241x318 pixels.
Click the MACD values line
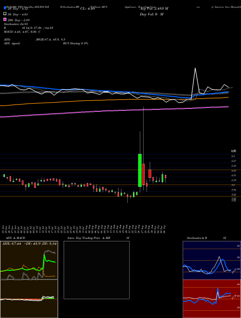click(22, 32)
